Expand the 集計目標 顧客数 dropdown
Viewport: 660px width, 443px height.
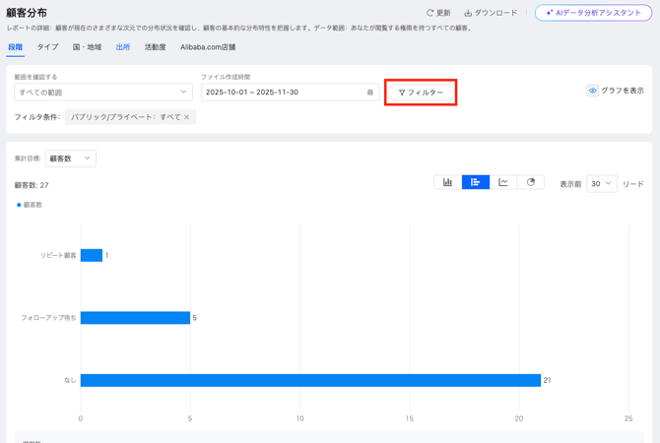pos(71,158)
